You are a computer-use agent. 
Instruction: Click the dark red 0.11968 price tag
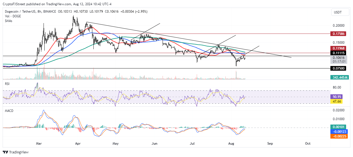pos(339,48)
